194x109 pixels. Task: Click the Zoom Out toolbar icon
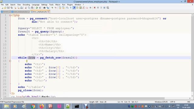55,8
